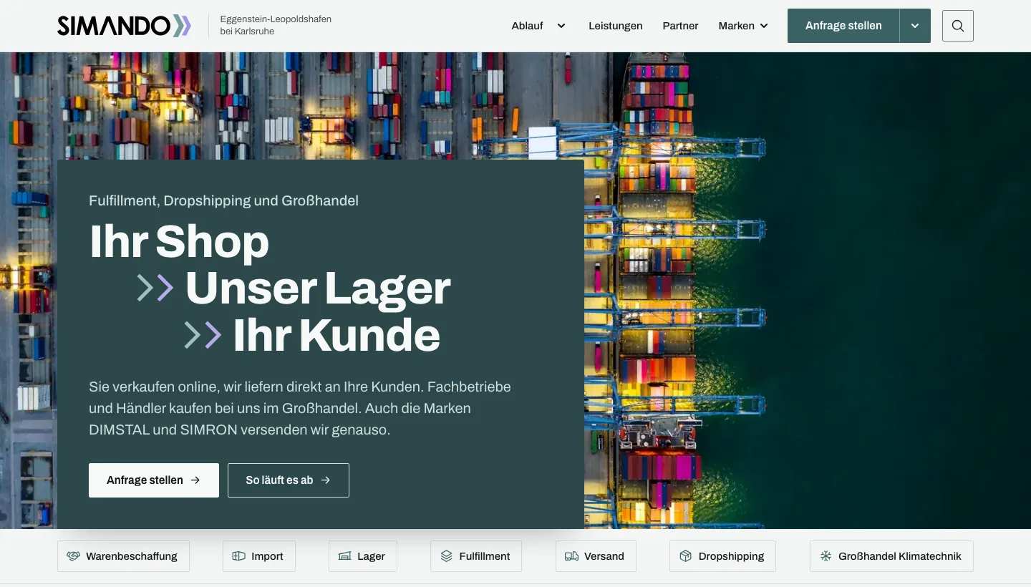The height and width of the screenshot is (587, 1031).
Task: Click the paragraph starting Sie verkaufen online
Action: tap(300, 409)
